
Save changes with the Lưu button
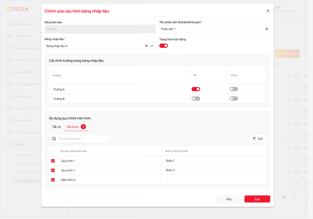pos(257,199)
